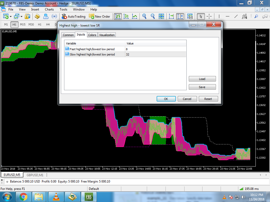Click the Cancel button
This screenshot has width=270, height=202.
tap(187, 99)
